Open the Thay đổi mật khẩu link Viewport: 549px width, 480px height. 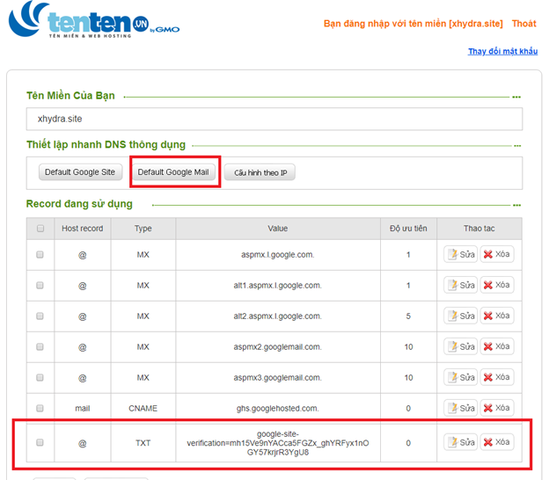[x=501, y=52]
